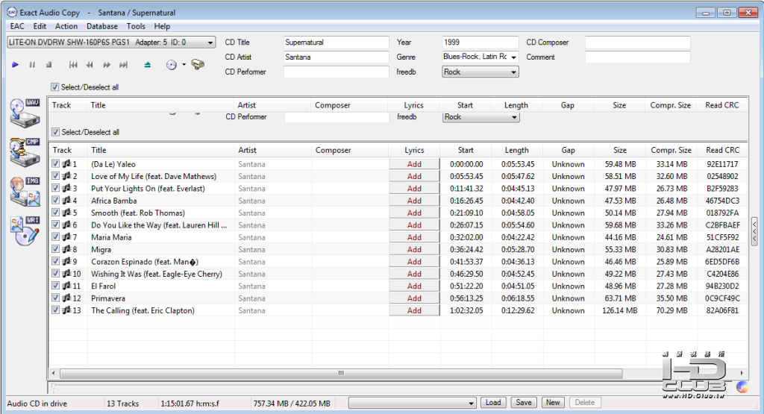This screenshot has width=764, height=414.
Task: Click the note icon on track 1
Action: 66,163
